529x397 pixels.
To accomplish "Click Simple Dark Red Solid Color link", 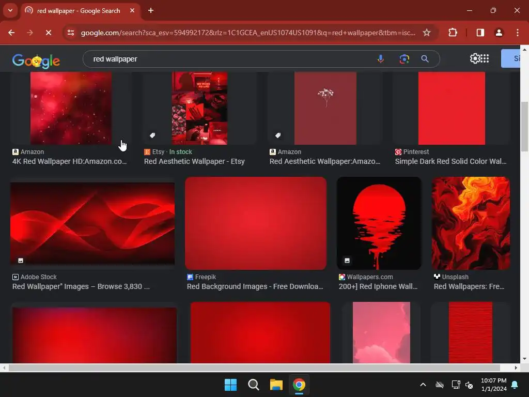I will pyautogui.click(x=450, y=161).
